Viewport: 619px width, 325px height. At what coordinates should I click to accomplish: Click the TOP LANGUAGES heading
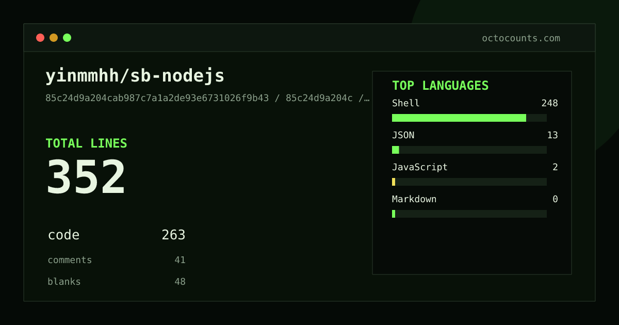click(440, 86)
